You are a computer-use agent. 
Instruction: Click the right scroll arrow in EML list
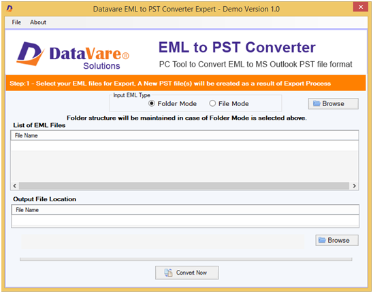click(354, 186)
